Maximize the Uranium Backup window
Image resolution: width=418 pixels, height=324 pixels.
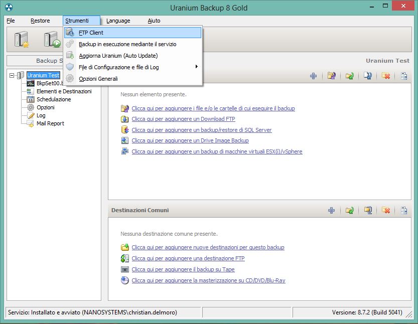click(385, 6)
